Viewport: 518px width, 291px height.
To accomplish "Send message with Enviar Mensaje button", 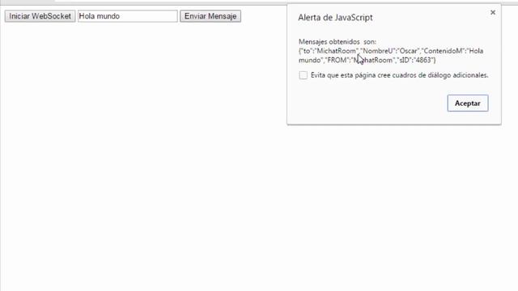I will tap(210, 16).
